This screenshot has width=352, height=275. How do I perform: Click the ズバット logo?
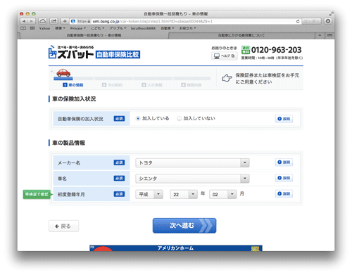pos(71,52)
